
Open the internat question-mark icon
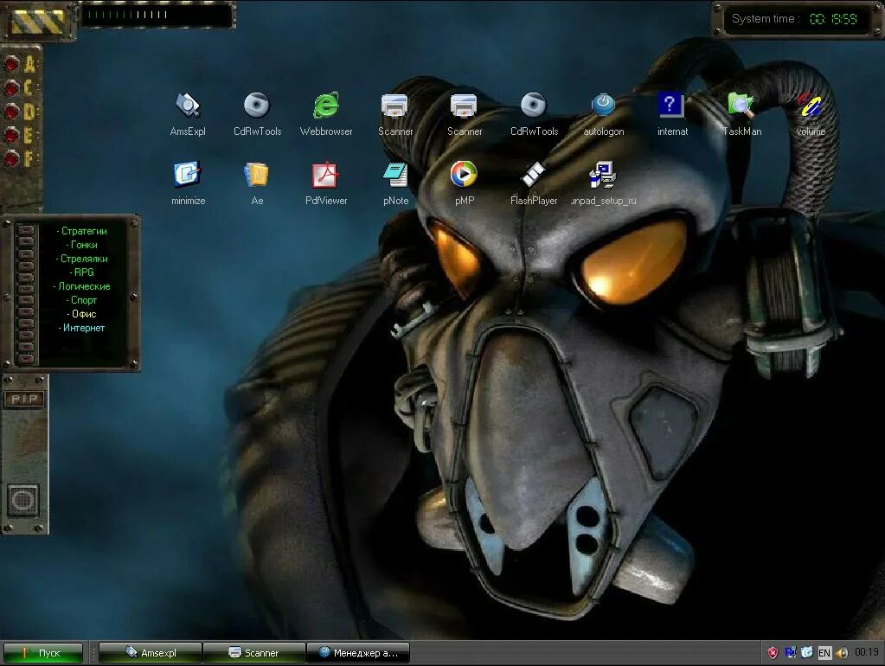(x=672, y=113)
